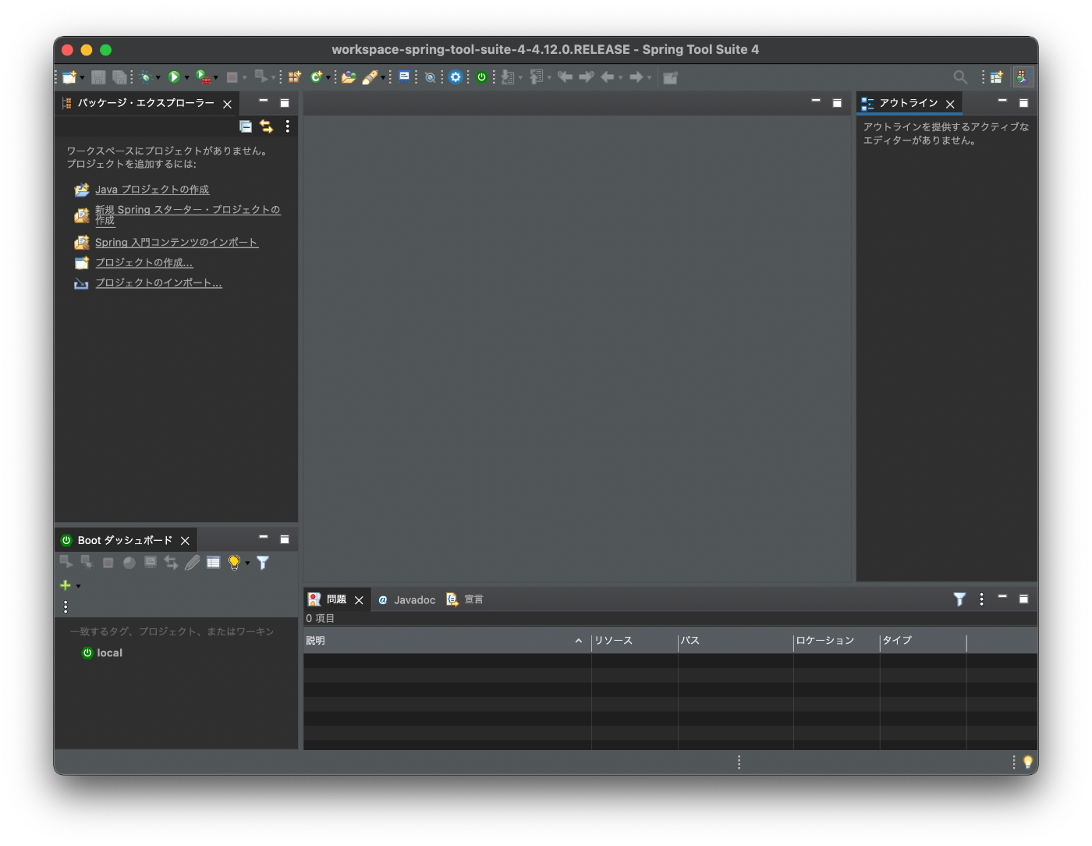This screenshot has width=1092, height=846.
Task: Switch to the 宣言 tab
Action: [x=465, y=599]
